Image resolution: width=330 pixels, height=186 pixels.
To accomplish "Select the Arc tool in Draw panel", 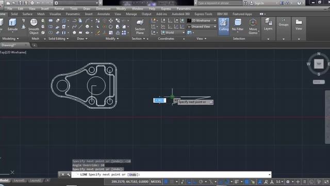I will click(88, 21).
